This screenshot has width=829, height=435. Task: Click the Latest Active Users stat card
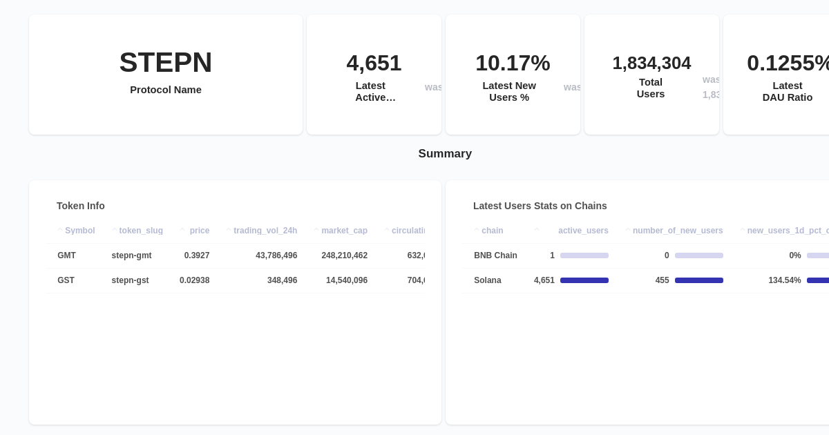point(374,75)
